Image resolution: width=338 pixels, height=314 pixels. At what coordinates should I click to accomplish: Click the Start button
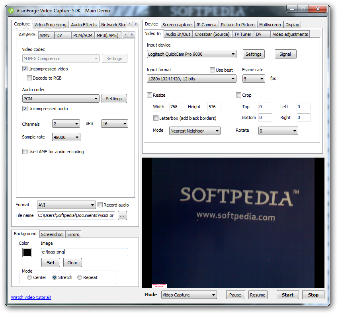click(x=287, y=295)
